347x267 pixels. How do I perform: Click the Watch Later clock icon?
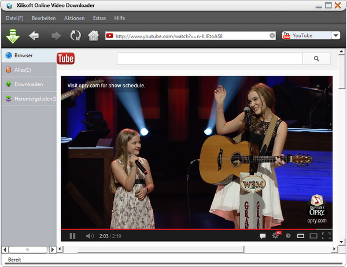288,236
